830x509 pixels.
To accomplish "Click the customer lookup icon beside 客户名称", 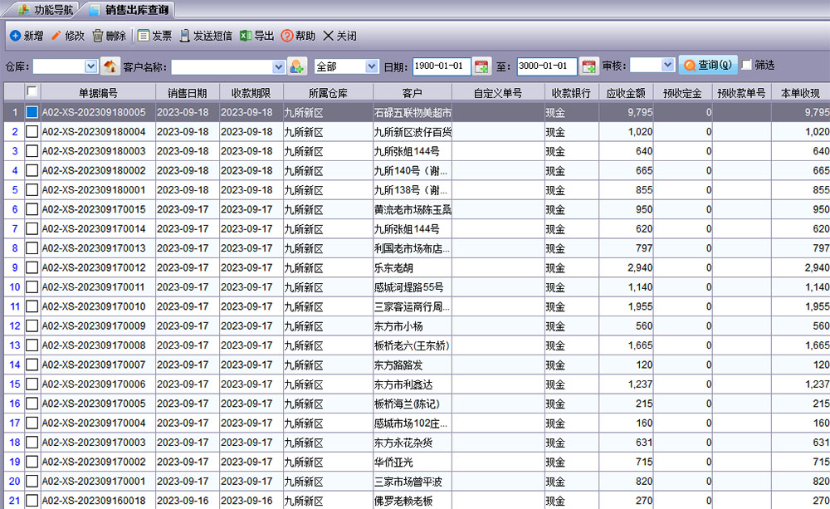I will coord(297,66).
